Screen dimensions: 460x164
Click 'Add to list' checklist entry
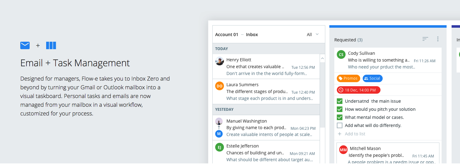pyautogui.click(x=355, y=134)
